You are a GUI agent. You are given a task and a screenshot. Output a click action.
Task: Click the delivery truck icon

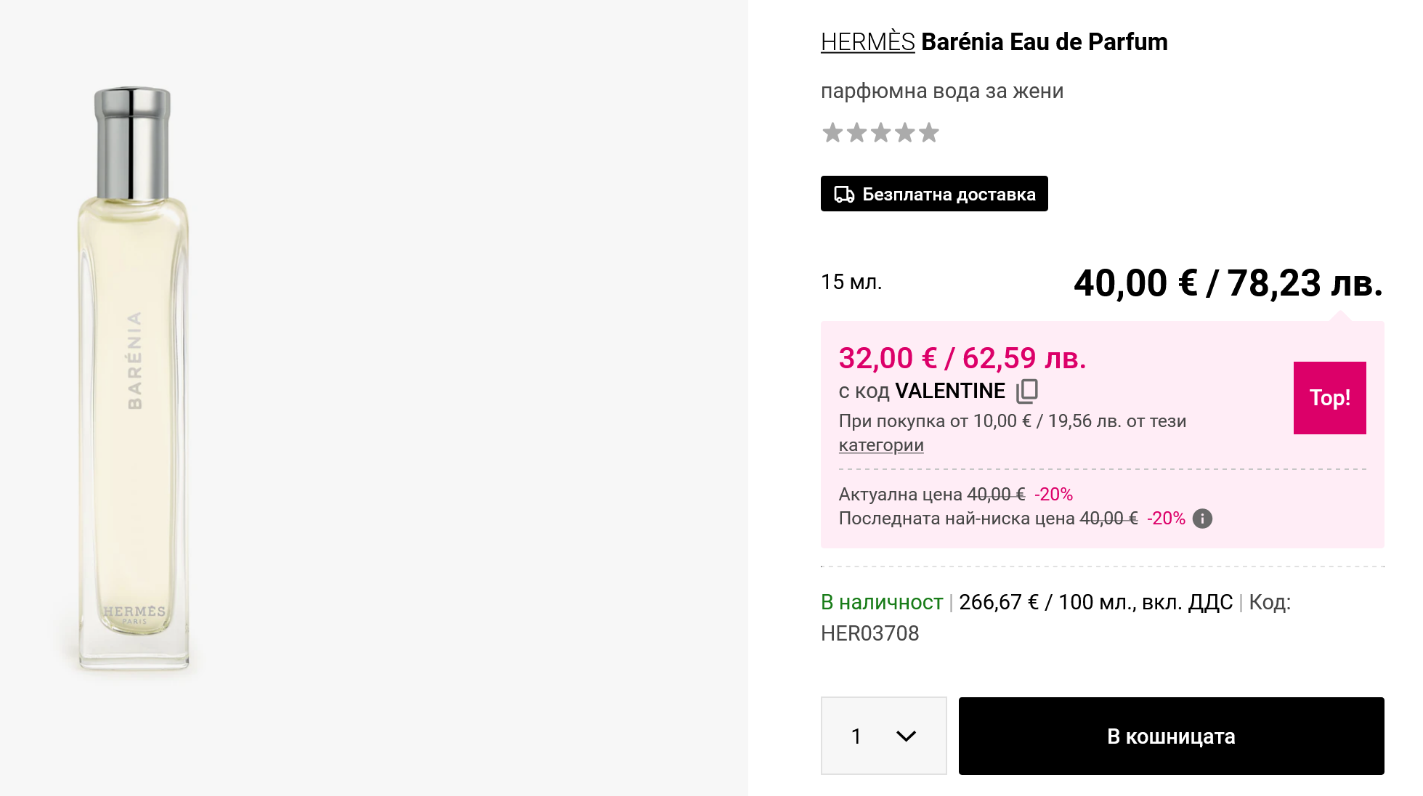point(843,195)
